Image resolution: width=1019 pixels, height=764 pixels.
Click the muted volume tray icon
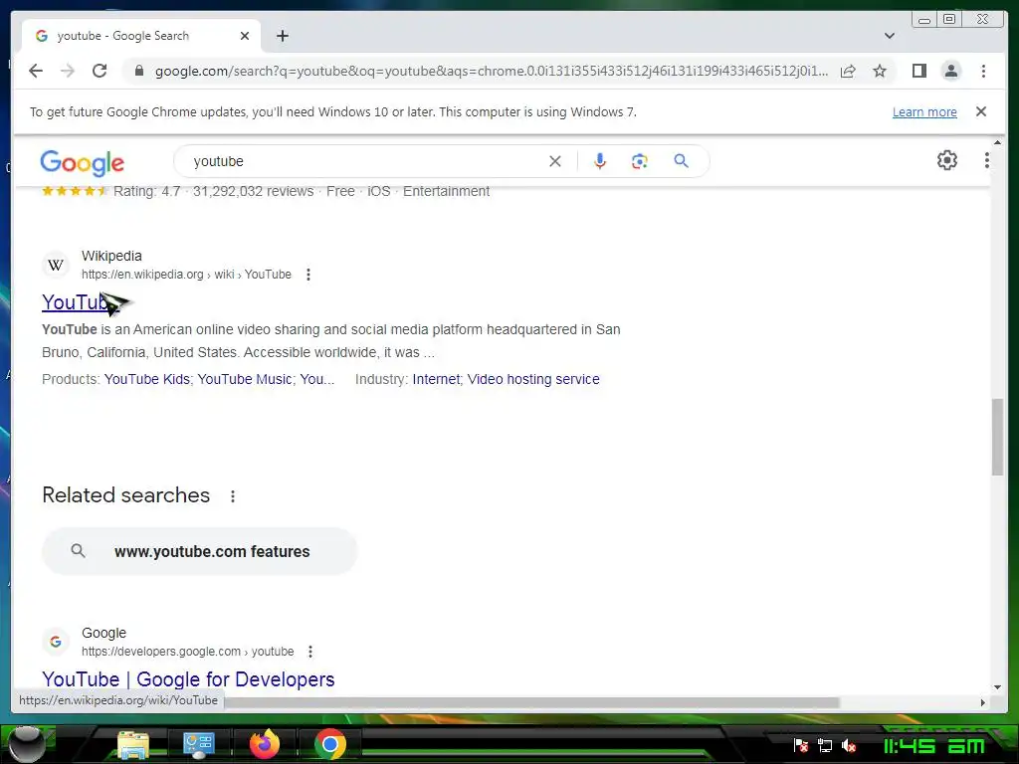849,746
